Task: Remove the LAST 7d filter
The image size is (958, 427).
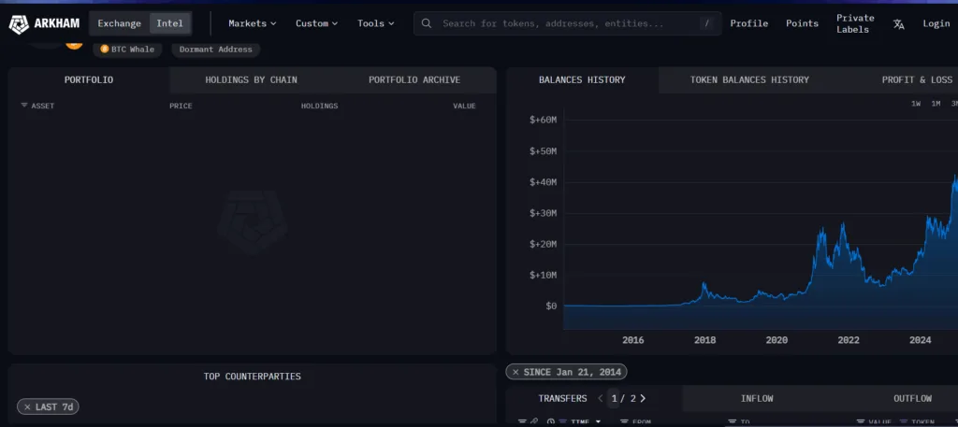Action: (27, 406)
